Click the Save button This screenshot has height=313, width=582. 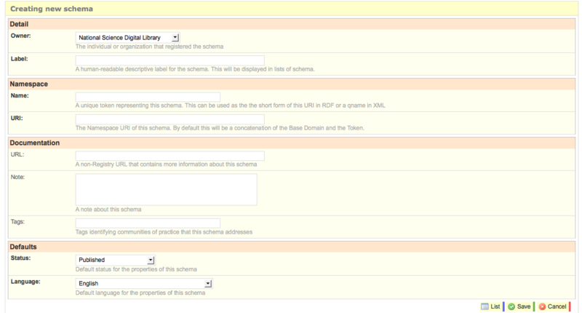click(519, 306)
